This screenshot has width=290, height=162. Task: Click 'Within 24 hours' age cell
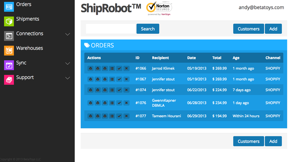pos(246,116)
